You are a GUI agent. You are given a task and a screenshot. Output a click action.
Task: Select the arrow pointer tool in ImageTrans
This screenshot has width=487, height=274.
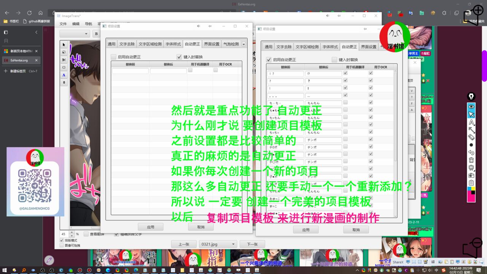[x=64, y=45]
